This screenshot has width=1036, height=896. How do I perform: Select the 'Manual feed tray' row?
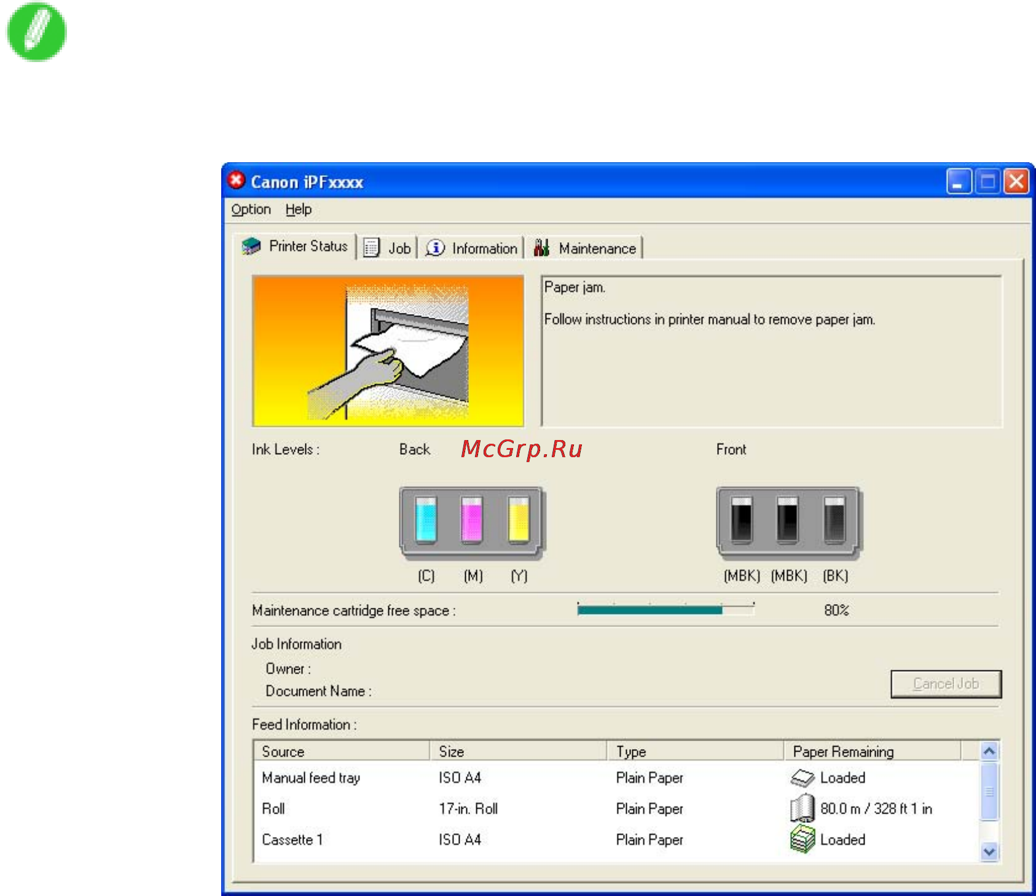[x=617, y=778]
